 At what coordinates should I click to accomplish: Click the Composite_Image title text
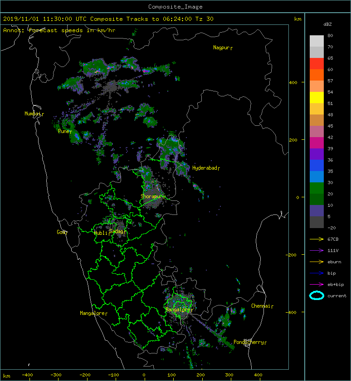pos(175,7)
